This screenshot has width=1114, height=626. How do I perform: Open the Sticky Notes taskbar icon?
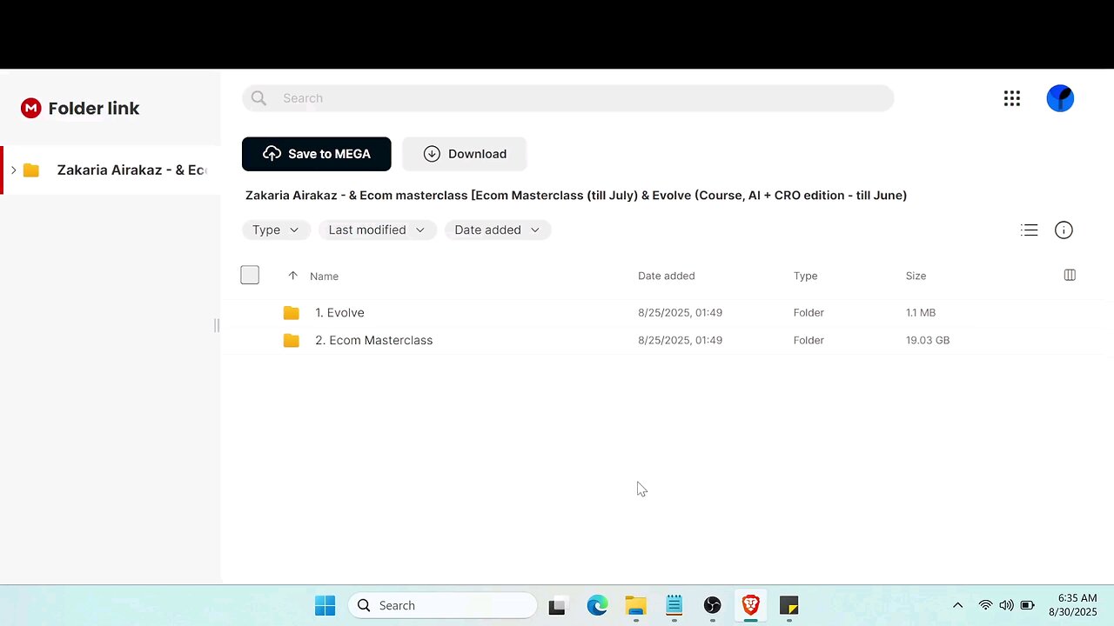click(x=789, y=605)
